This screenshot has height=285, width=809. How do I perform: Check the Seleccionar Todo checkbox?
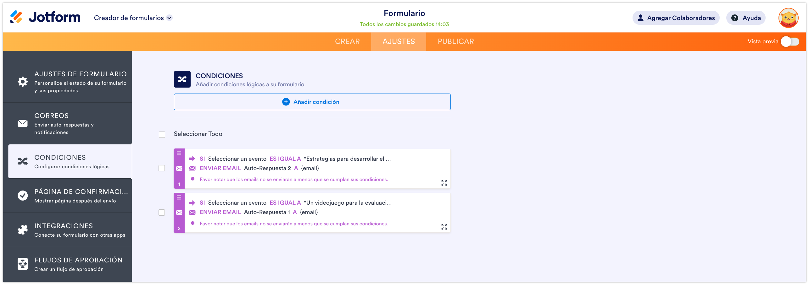(x=162, y=134)
